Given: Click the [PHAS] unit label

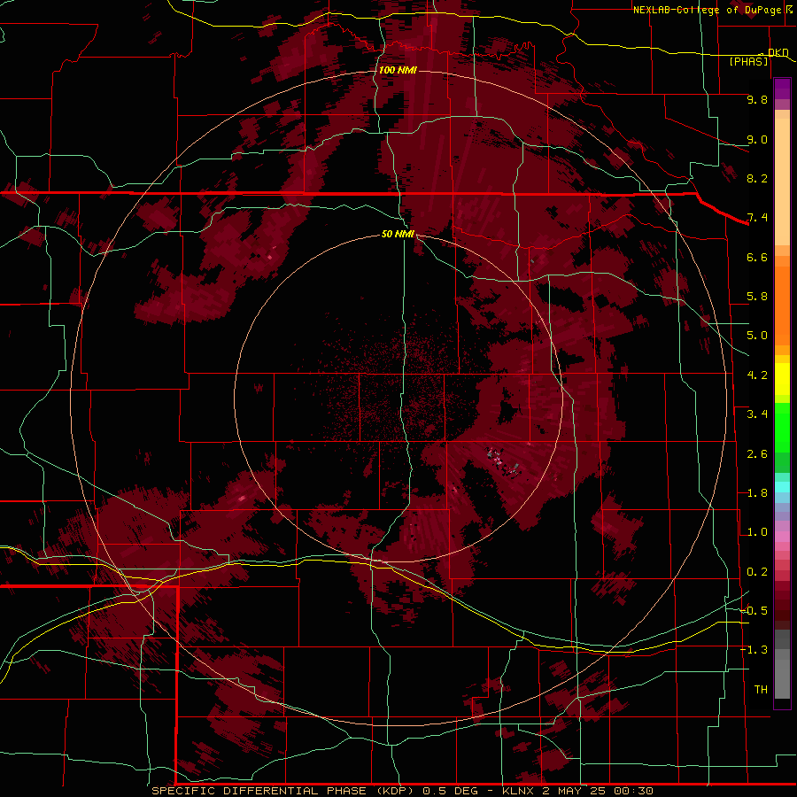Looking at the screenshot, I should (748, 61).
